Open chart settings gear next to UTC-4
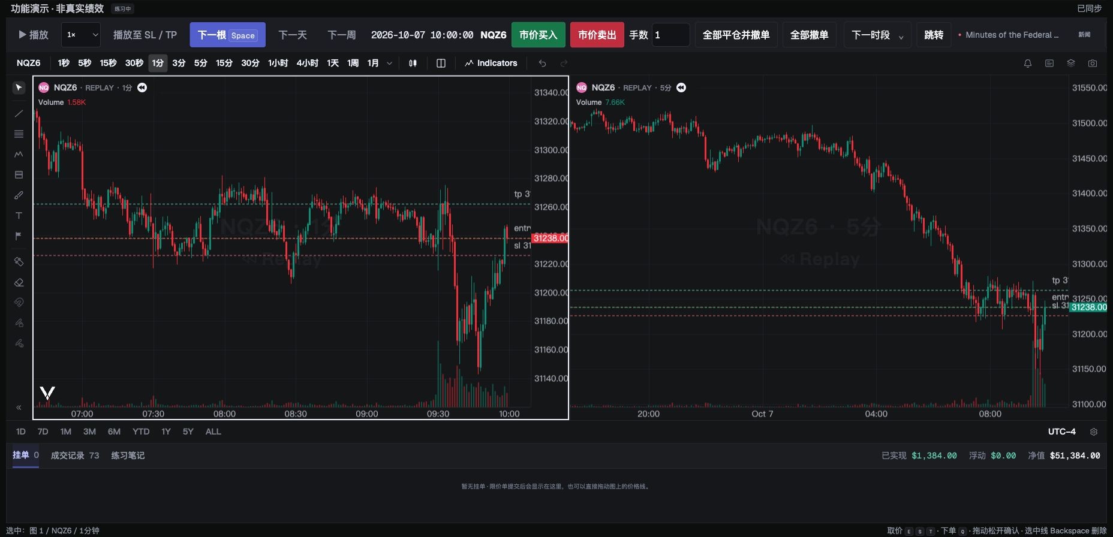Screen dimensions: 1113x537 [1094, 432]
